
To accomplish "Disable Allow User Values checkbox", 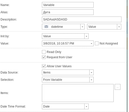I will [44, 66].
